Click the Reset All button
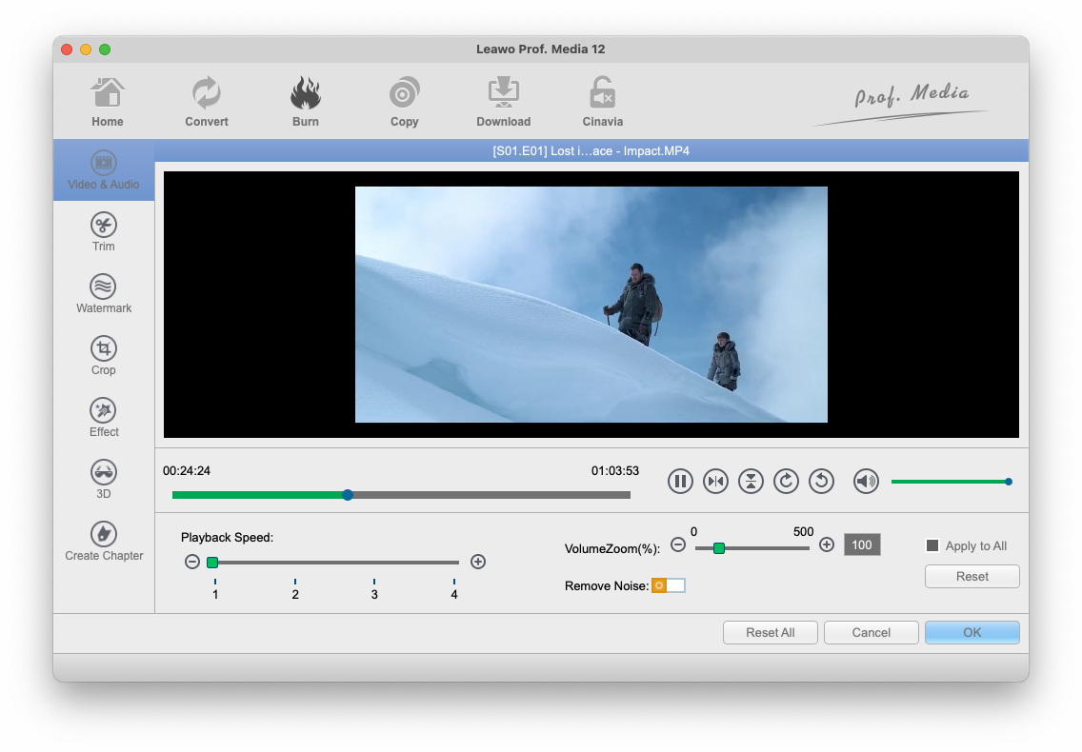1082x752 pixels. click(x=771, y=633)
